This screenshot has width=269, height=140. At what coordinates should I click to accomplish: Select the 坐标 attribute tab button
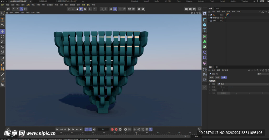click(218, 77)
